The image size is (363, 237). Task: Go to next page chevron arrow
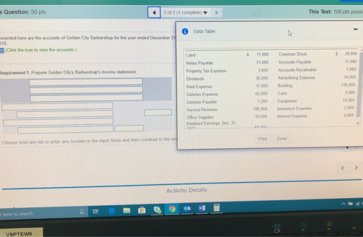(x=356, y=168)
